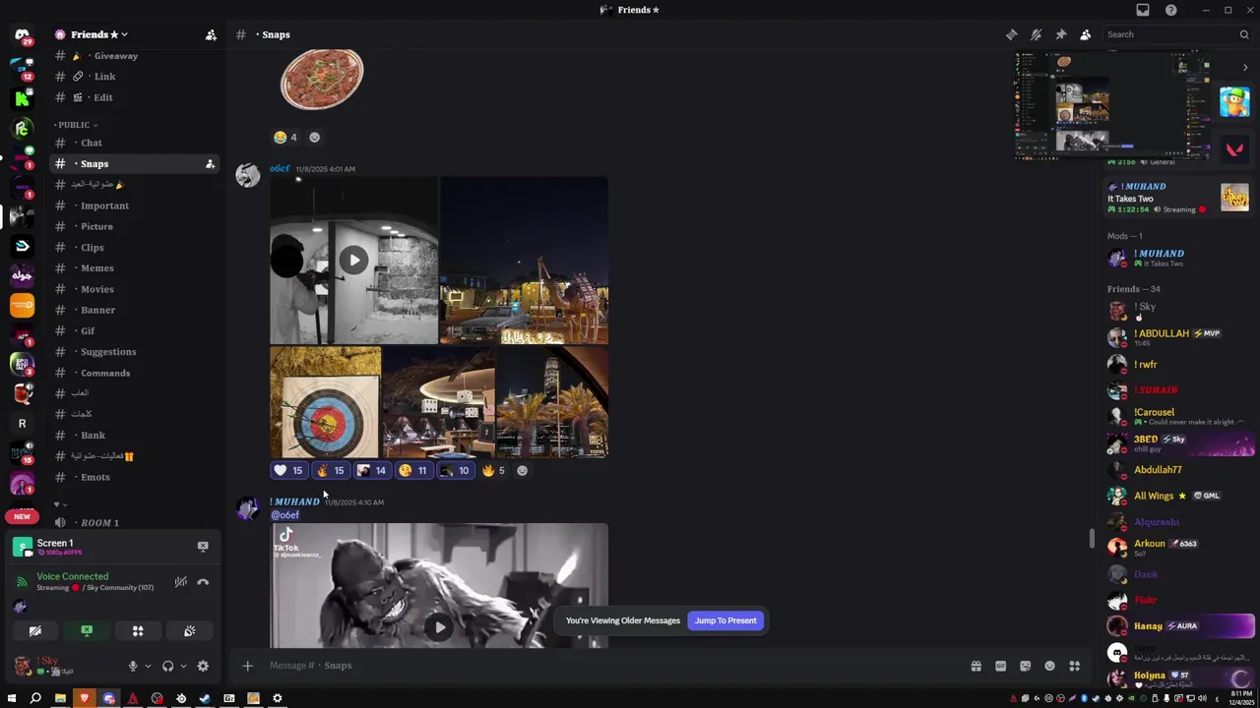Viewport: 1260px width, 708px height.
Task: Open the emoji picker
Action: tap(1049, 666)
